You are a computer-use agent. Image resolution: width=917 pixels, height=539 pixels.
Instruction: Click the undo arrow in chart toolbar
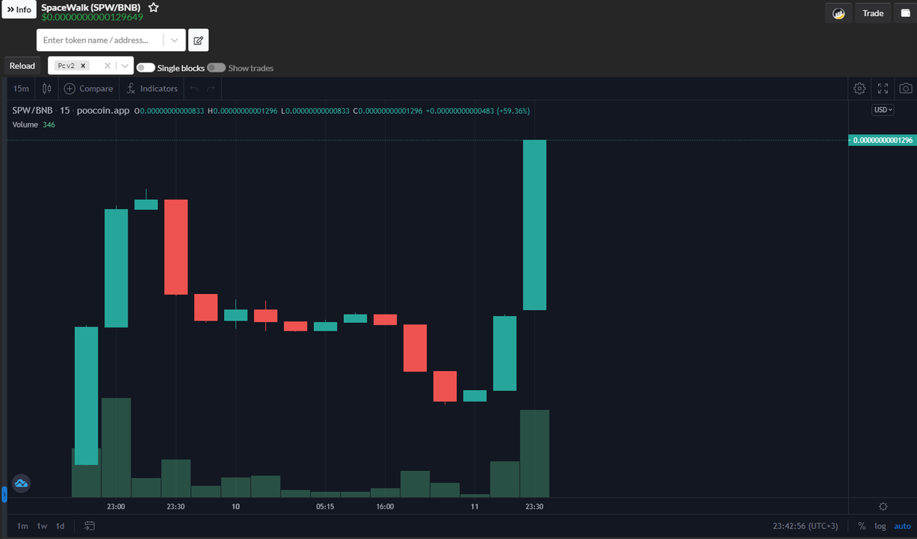194,89
